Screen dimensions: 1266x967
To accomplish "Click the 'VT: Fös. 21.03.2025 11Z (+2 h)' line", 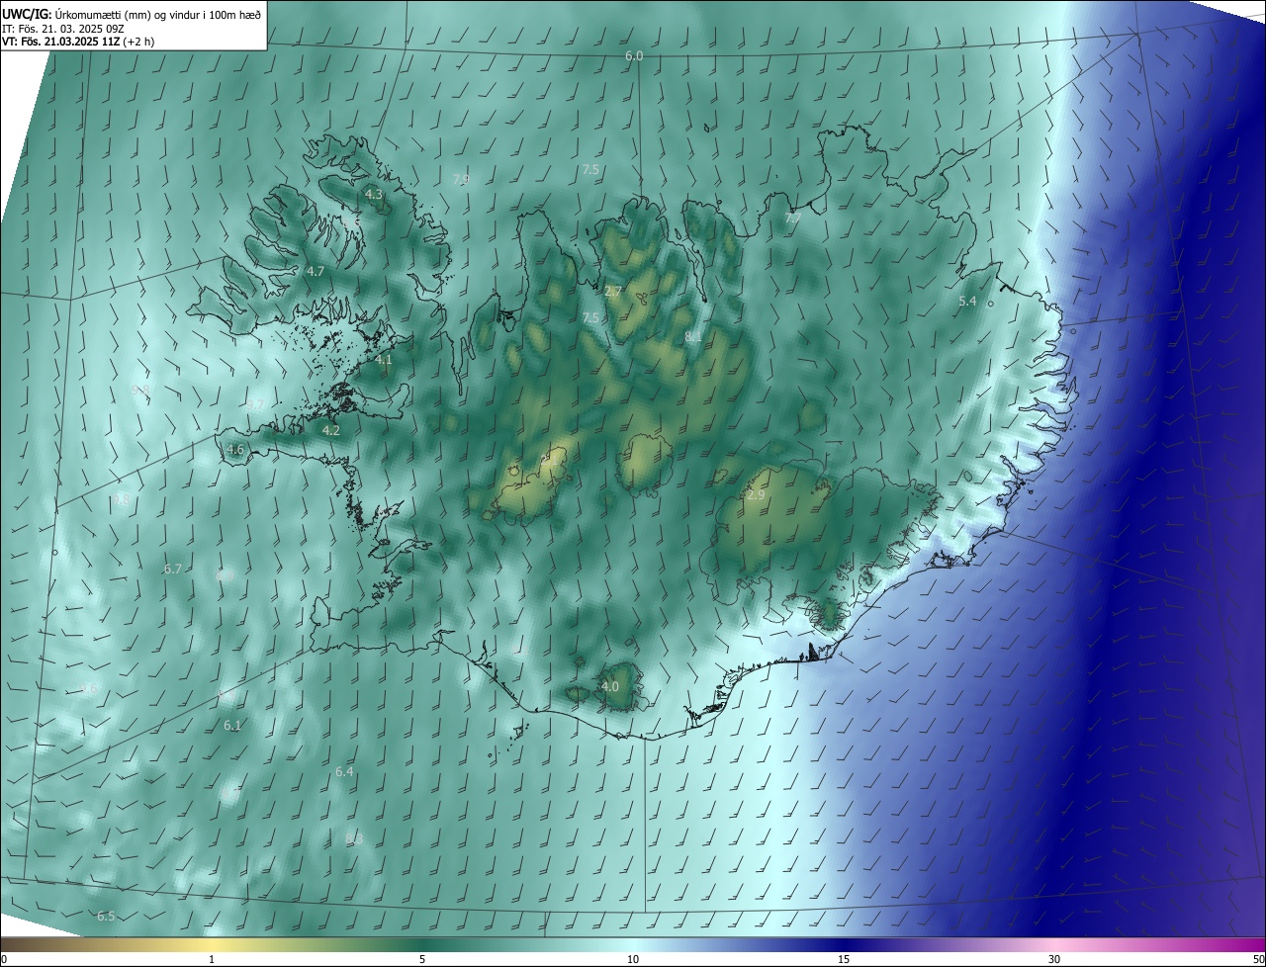I will coord(78,42).
